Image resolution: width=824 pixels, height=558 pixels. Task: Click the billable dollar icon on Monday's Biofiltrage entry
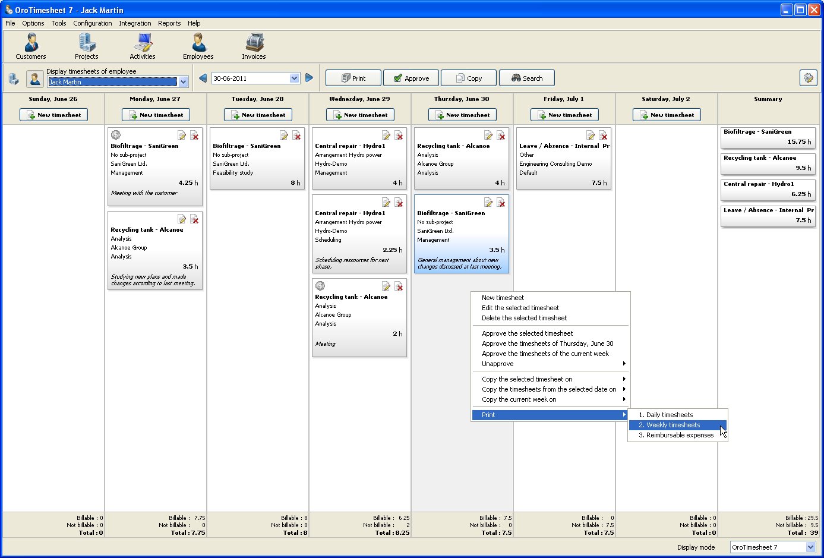tap(115, 135)
